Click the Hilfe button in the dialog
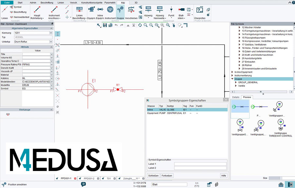Screen dimensions: 295x188 coord(224,176)
